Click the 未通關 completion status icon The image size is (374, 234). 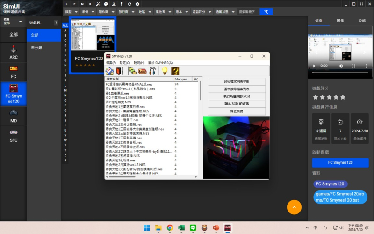321,122
